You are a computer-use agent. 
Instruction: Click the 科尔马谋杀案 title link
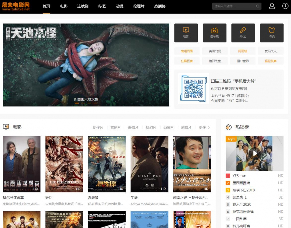(x=13, y=197)
